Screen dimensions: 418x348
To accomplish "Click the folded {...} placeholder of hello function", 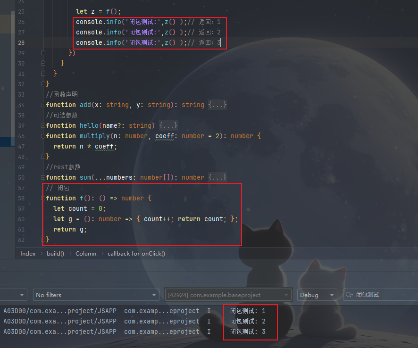I will click(x=168, y=125).
